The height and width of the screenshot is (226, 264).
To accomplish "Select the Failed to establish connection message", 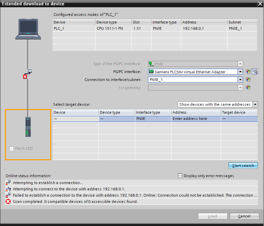I will tap(132, 195).
